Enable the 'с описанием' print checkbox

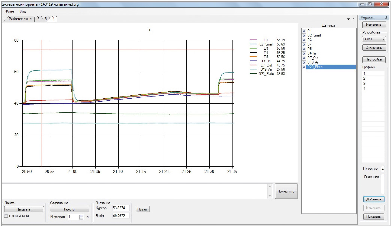tap(6, 215)
